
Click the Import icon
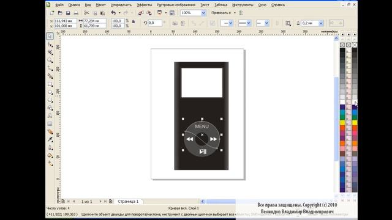[x=141, y=13]
